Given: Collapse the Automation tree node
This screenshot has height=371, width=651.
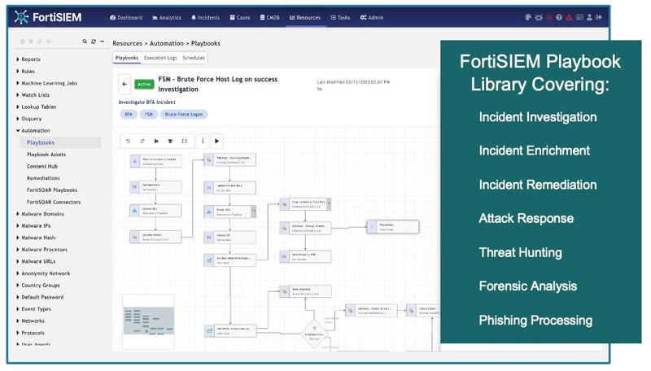Looking at the screenshot, I should (18, 131).
